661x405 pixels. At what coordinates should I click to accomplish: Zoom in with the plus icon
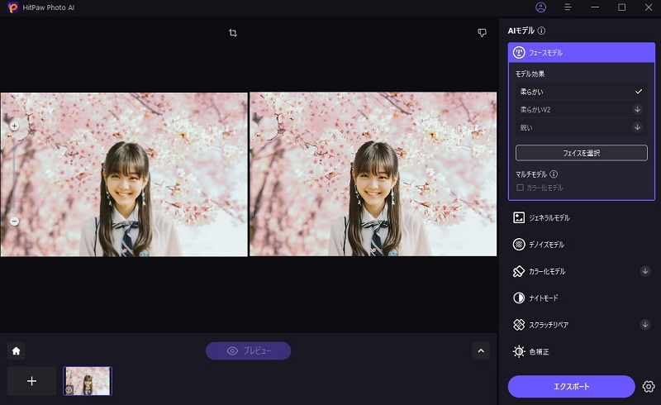[x=14, y=126]
